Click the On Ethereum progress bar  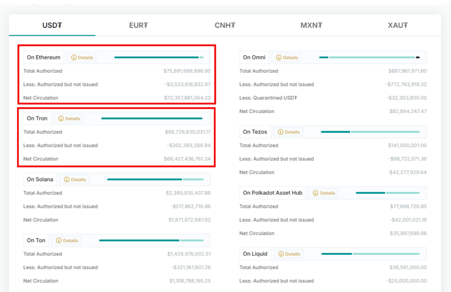pyautogui.click(x=159, y=57)
